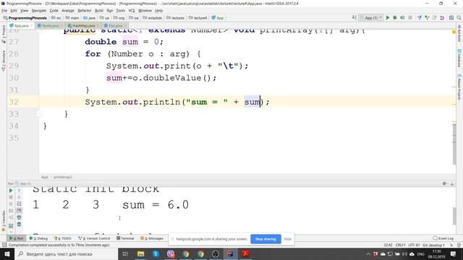The image size is (463, 260).
Task: Open the VCS menu
Action: tap(132, 10)
